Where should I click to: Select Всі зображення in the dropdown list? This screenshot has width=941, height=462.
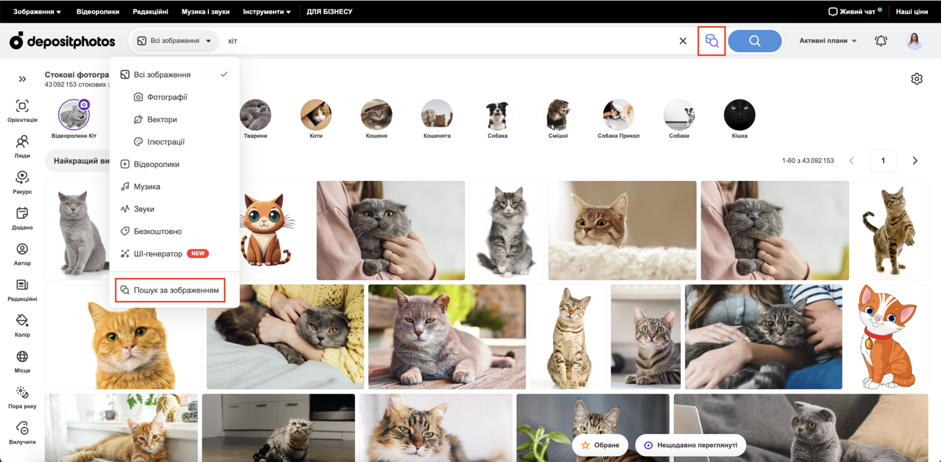click(174, 75)
